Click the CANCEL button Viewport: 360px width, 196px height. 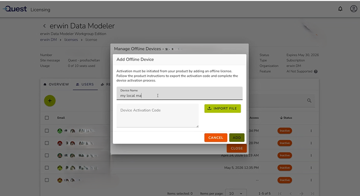pyautogui.click(x=216, y=138)
